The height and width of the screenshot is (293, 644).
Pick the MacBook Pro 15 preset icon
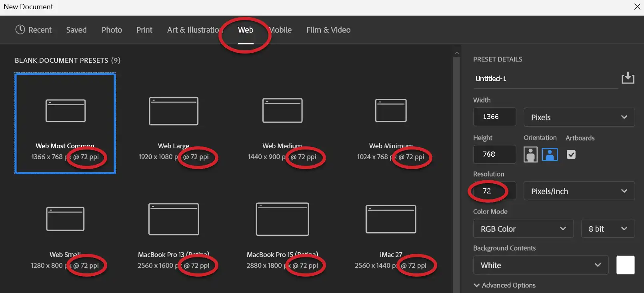tap(282, 219)
